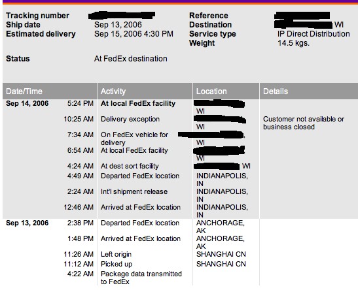Screen dimensions: 358x290
Task: Click the Tracking number label
Action: (37, 16)
